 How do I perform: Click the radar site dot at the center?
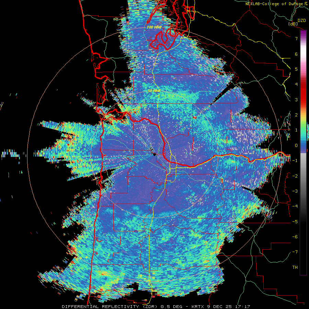[x=154, y=154]
